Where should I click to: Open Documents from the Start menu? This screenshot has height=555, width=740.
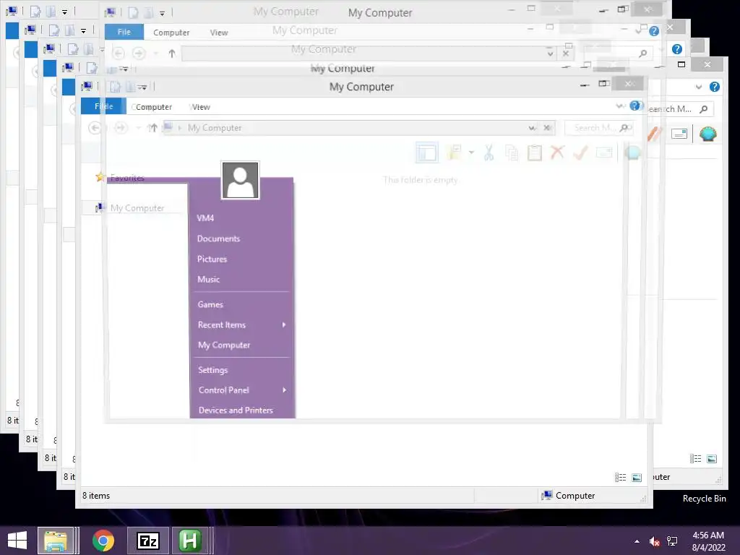218,238
